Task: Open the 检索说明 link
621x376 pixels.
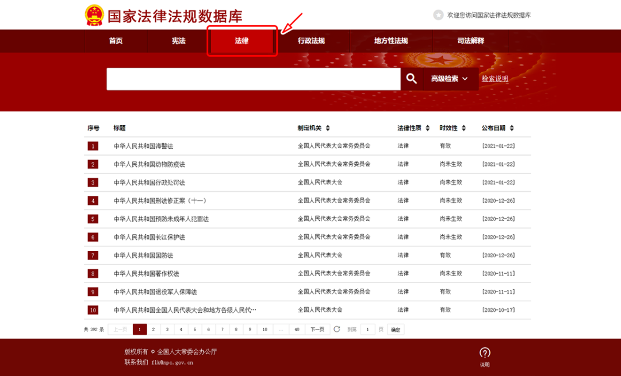Action: point(494,79)
